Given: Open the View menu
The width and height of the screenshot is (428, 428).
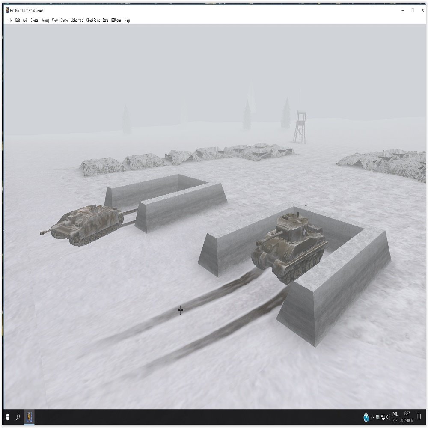Looking at the screenshot, I should [55, 20].
